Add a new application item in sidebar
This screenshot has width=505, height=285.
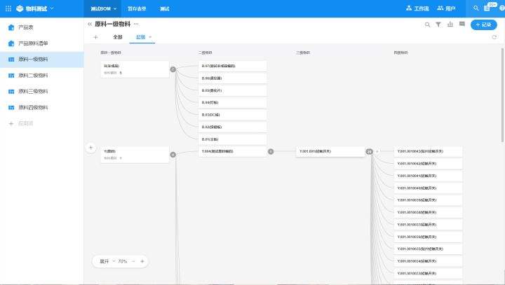(21, 123)
